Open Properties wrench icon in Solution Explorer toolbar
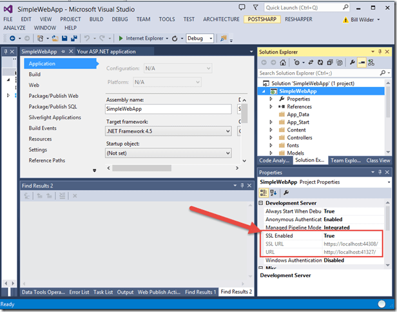The width and height of the screenshot is (397, 312). coord(352,63)
